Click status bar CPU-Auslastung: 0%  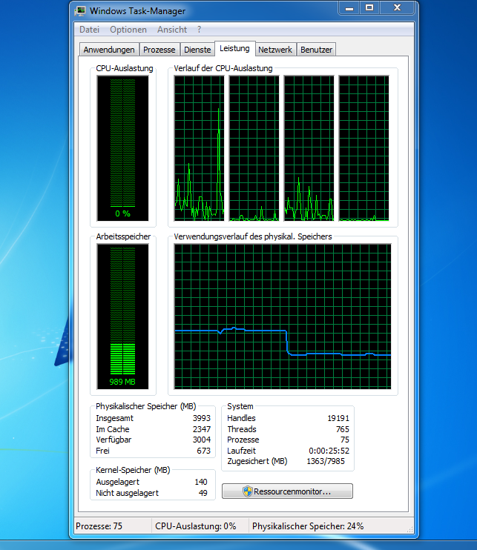point(196,526)
